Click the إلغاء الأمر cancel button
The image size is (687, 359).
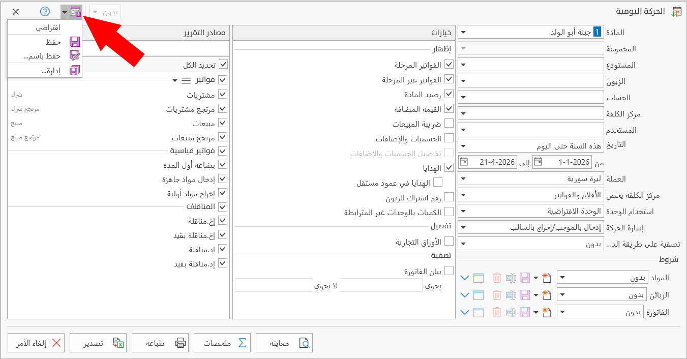pyautogui.click(x=36, y=343)
